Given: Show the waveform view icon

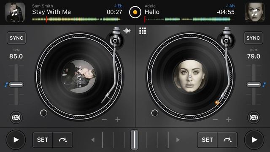Looking at the screenshot, I should tap(127, 31).
